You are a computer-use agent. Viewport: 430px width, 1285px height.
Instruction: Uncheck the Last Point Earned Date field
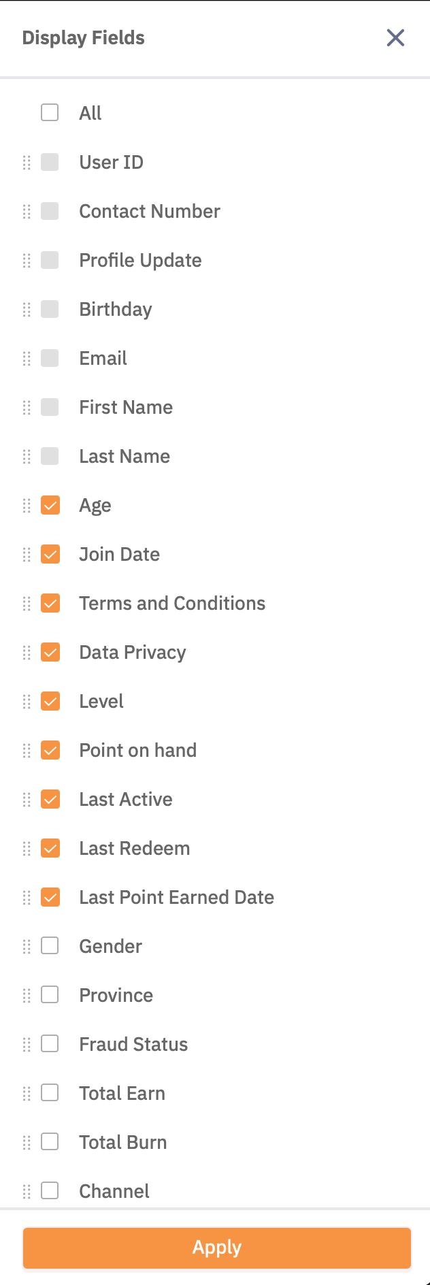tap(50, 897)
